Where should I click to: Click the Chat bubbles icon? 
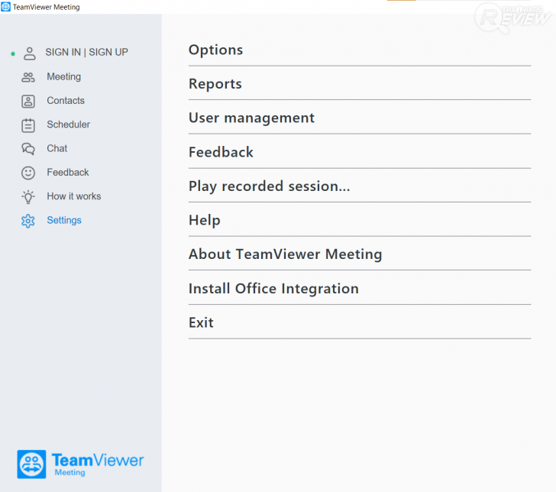pyautogui.click(x=28, y=149)
